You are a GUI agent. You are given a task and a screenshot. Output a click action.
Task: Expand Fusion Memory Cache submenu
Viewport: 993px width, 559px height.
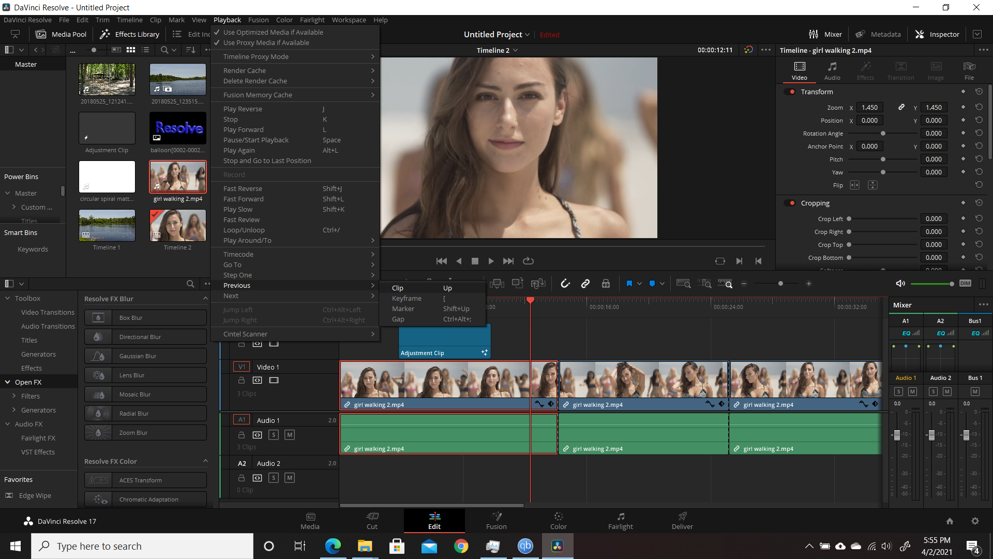[x=295, y=95]
